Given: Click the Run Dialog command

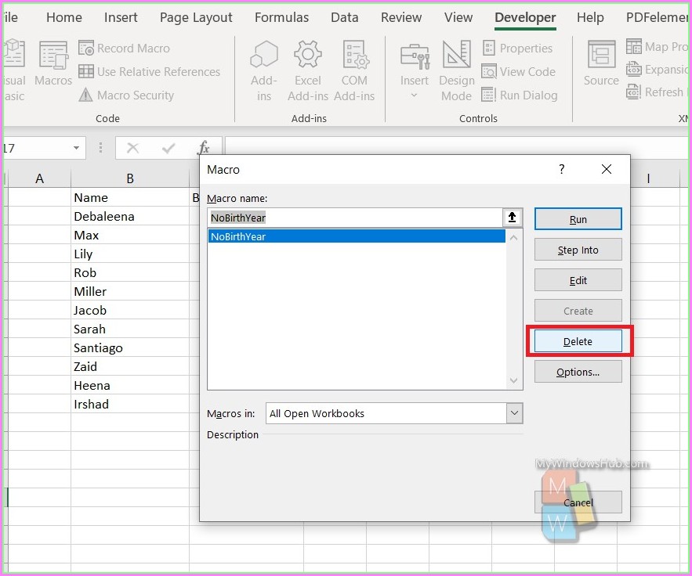Looking at the screenshot, I should point(520,95).
